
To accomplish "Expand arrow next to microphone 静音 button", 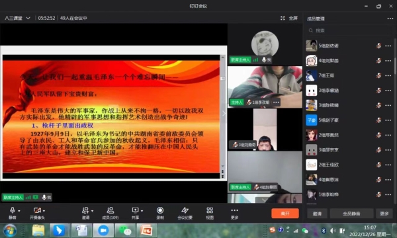I will (x=19, y=211).
